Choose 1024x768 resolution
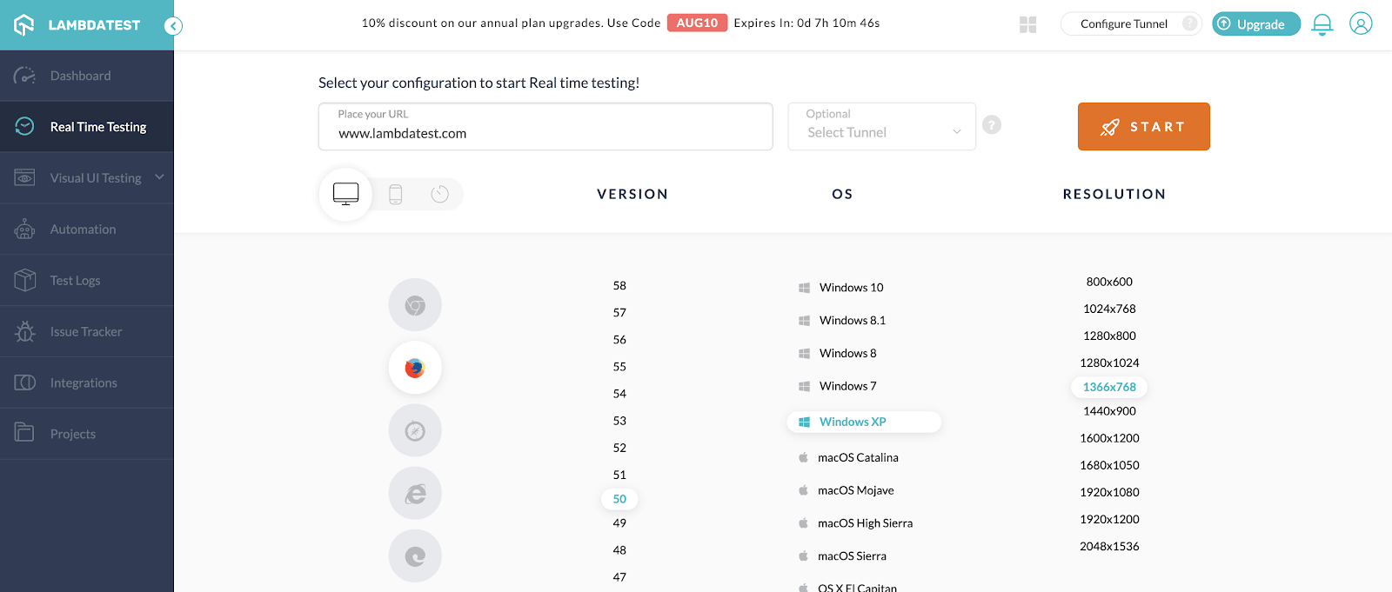Image resolution: width=1392 pixels, height=592 pixels. click(1109, 309)
